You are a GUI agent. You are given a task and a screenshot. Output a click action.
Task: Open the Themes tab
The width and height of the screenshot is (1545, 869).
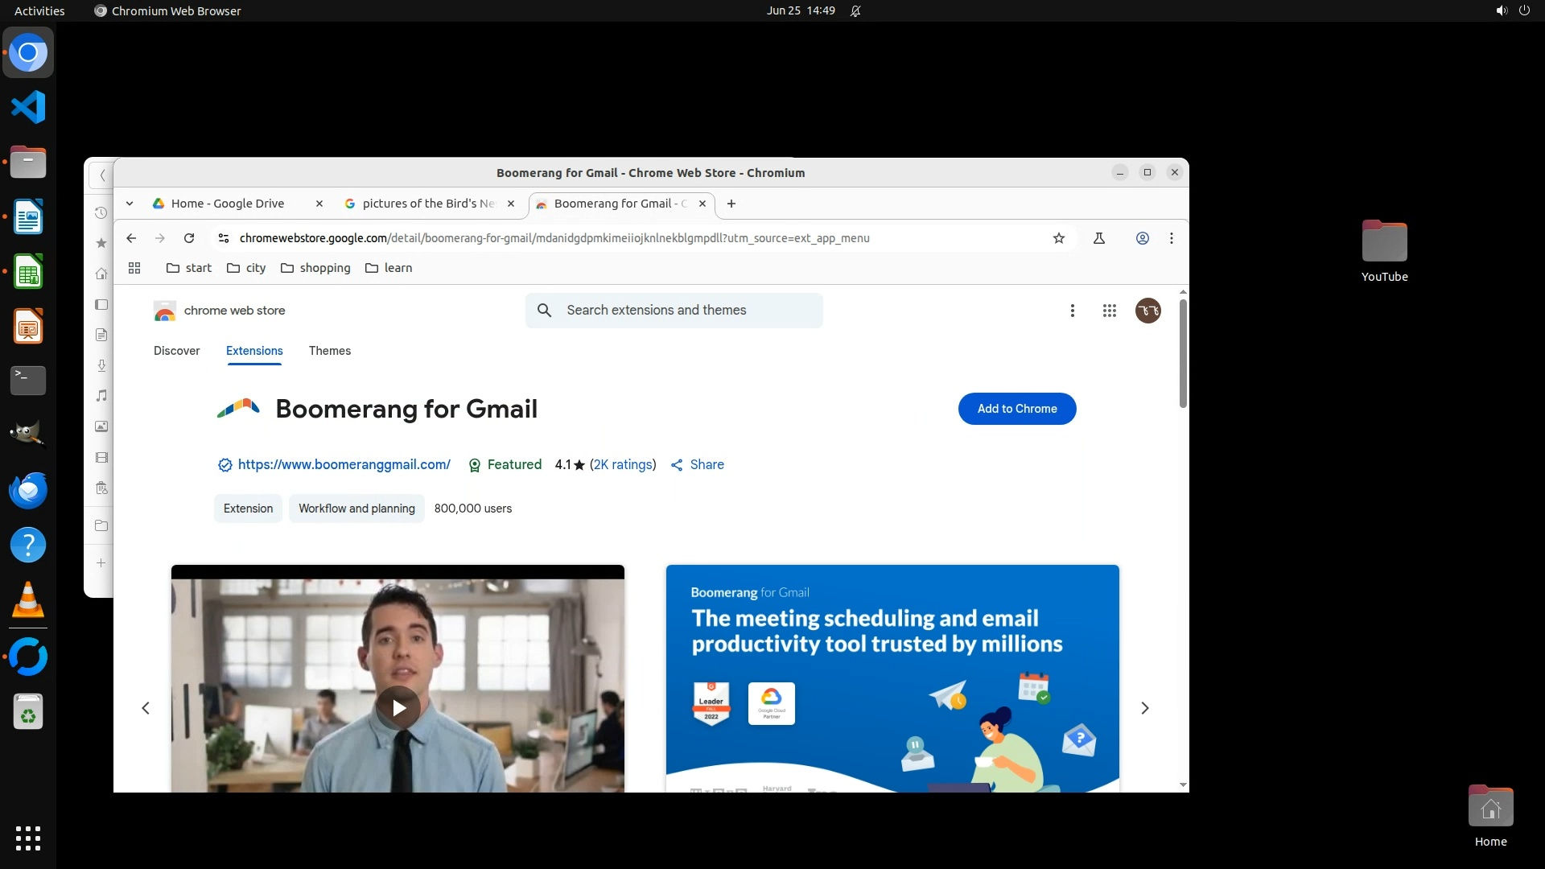coord(330,351)
